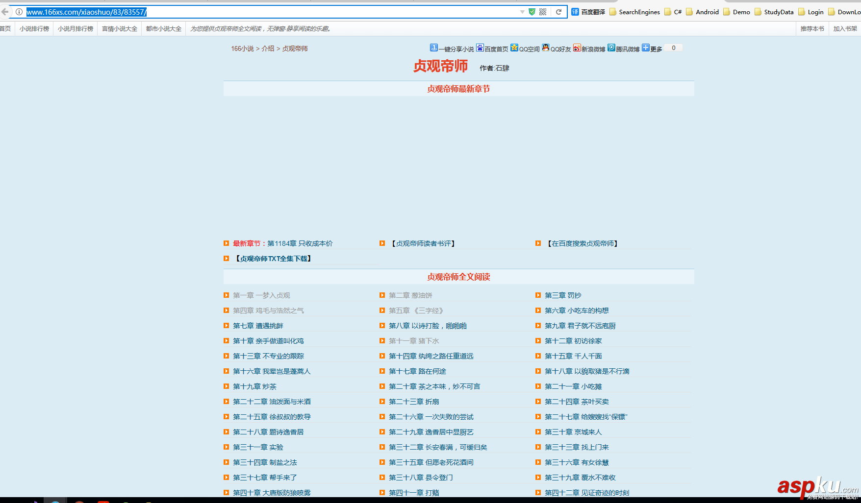Screen dimensions: 861x503
Task: Open chapter 第十二章 初访徐家
Action: [573, 341]
